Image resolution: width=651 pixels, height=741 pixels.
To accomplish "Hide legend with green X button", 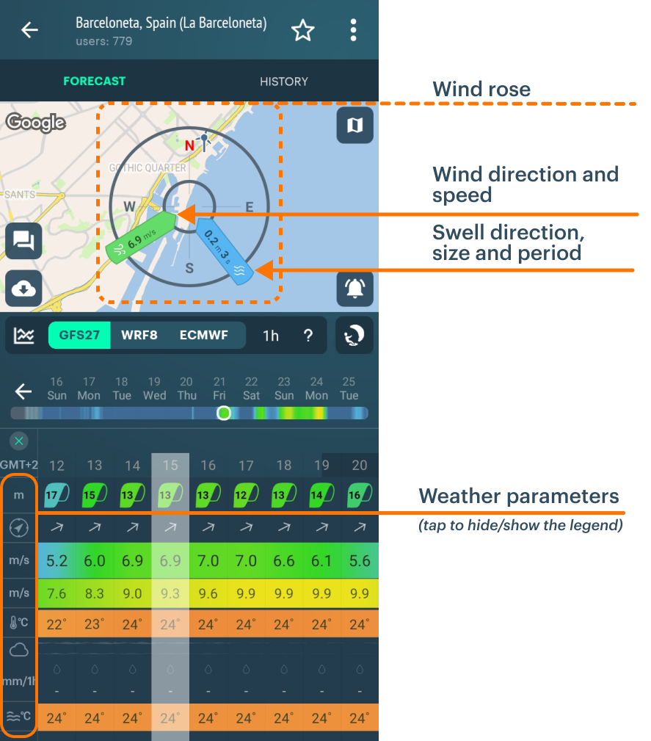I will (x=19, y=441).
